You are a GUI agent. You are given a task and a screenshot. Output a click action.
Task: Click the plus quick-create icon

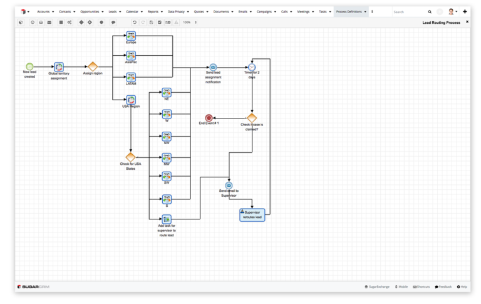[x=465, y=11]
